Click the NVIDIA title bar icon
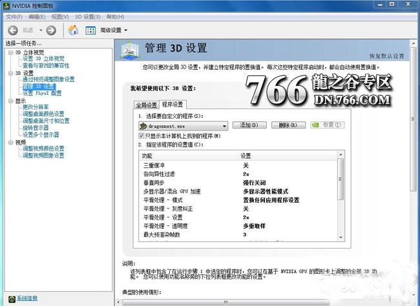 click(x=6, y=5)
